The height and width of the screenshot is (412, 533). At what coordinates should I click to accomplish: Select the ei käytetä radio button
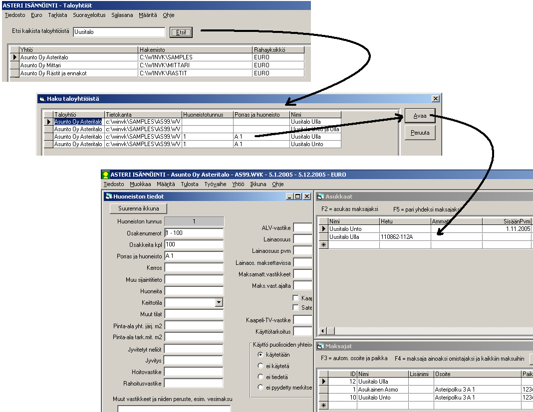tap(261, 366)
